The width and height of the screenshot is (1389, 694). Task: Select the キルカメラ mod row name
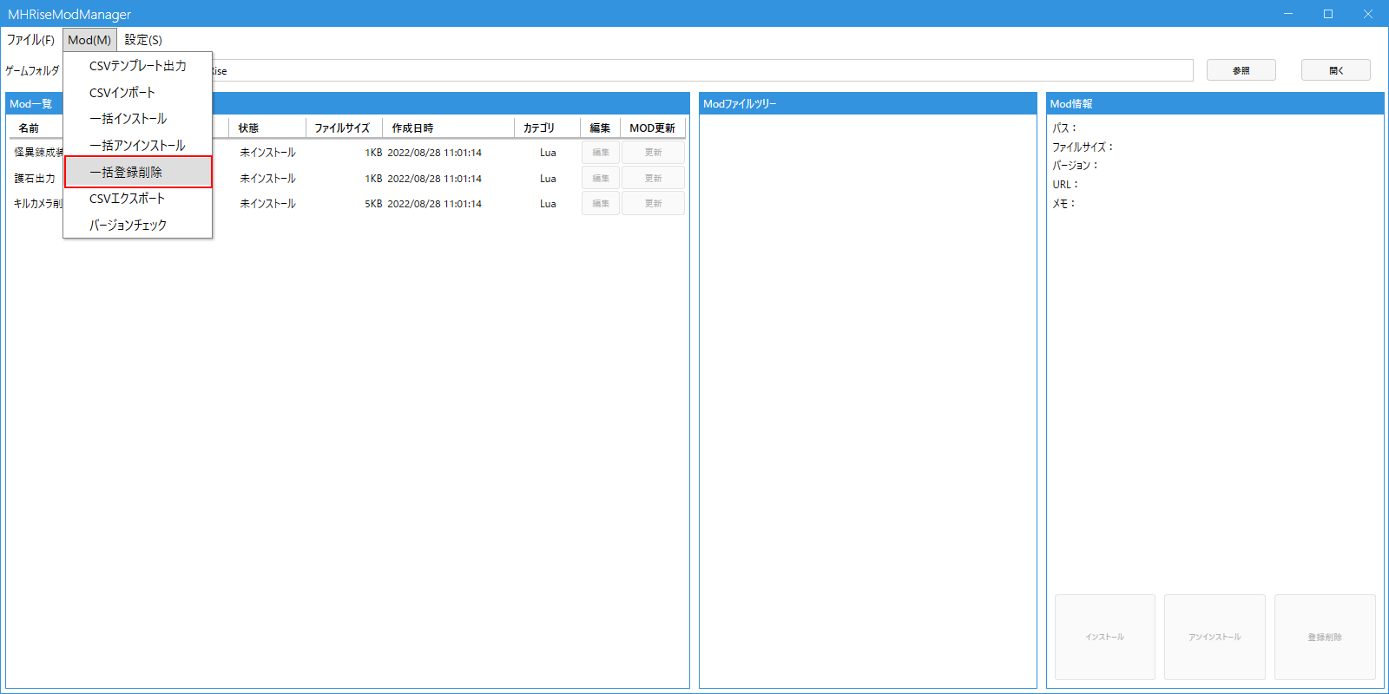(x=38, y=204)
